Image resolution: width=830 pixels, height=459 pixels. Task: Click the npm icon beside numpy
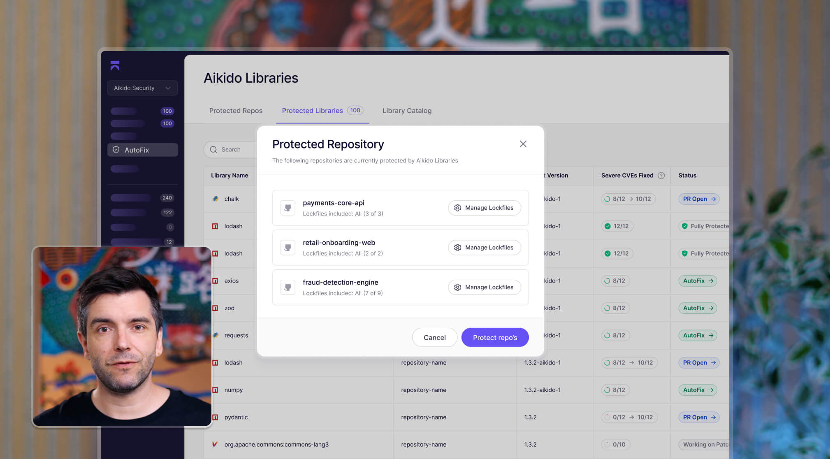(215, 390)
